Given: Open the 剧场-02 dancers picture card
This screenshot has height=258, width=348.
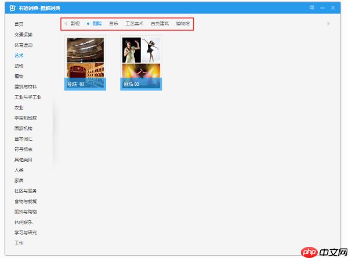Looking at the screenshot, I should [141, 63].
